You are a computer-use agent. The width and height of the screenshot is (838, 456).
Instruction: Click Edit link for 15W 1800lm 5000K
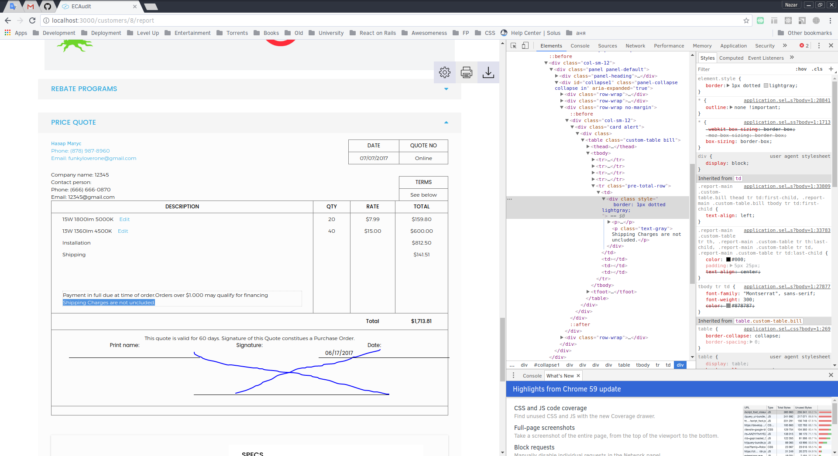124,219
